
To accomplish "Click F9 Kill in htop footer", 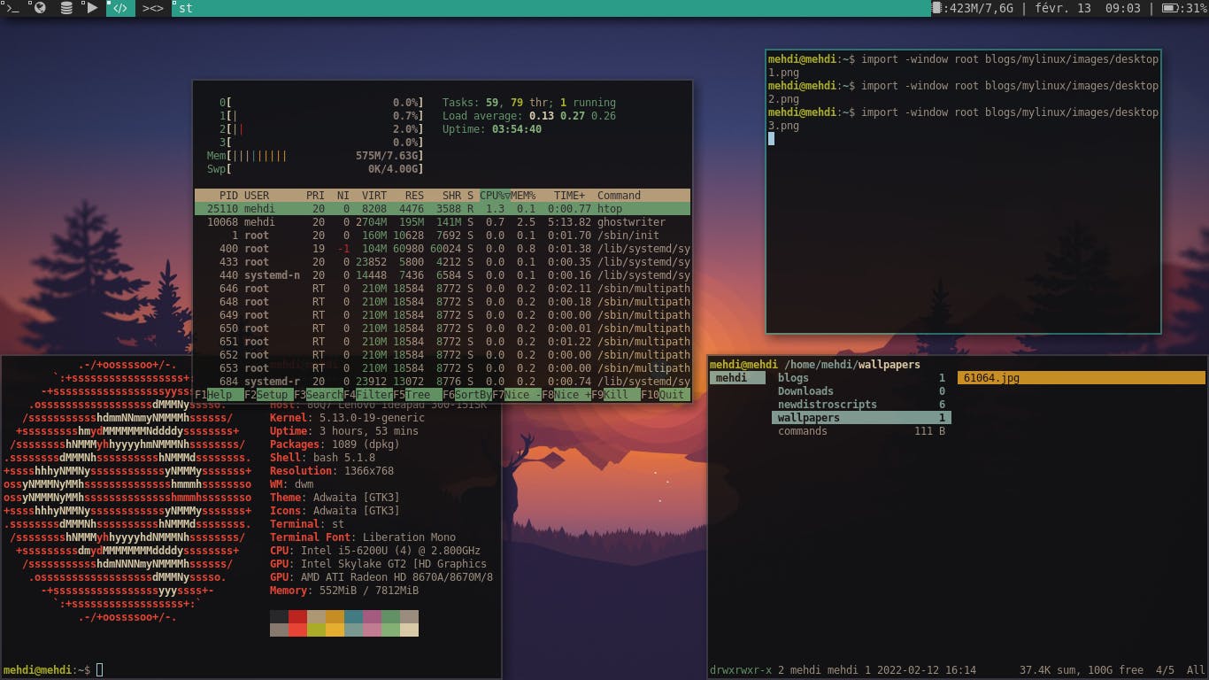I will (616, 395).
